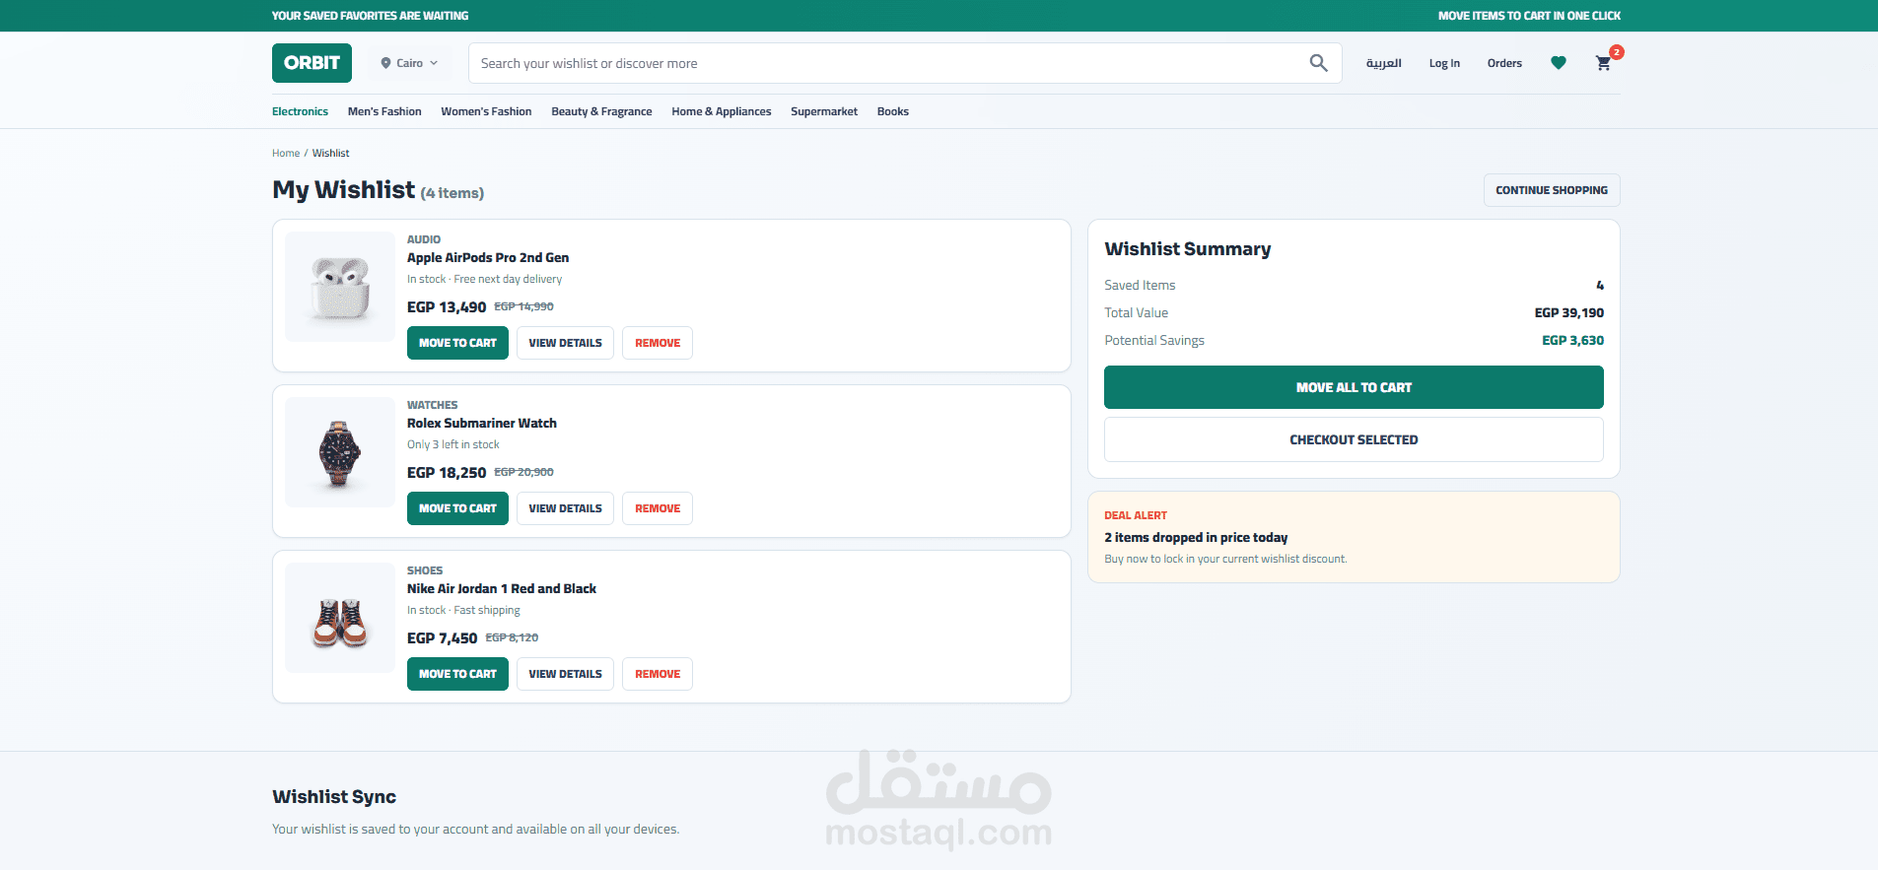Switch language to العربية
The width and height of the screenshot is (1878, 870).
click(x=1383, y=63)
